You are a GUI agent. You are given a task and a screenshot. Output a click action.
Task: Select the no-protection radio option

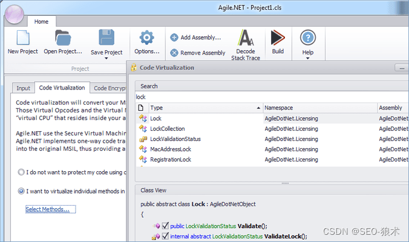(x=21, y=172)
